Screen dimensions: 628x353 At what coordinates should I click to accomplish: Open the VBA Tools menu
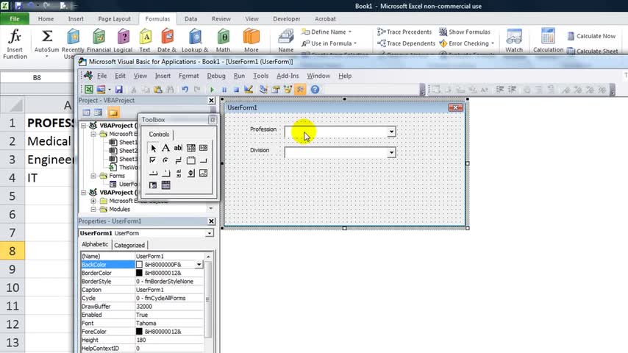click(x=261, y=76)
